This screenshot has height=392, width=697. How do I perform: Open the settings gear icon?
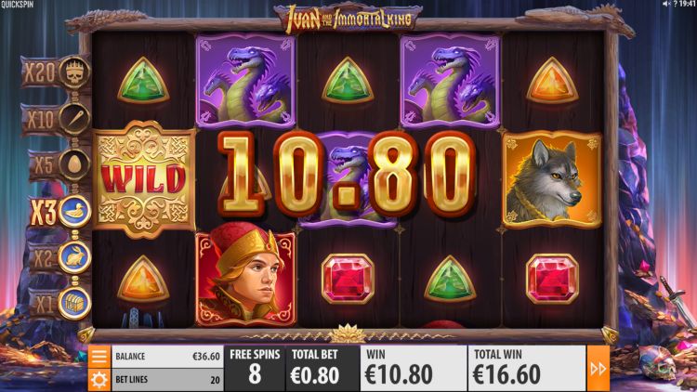point(99,380)
